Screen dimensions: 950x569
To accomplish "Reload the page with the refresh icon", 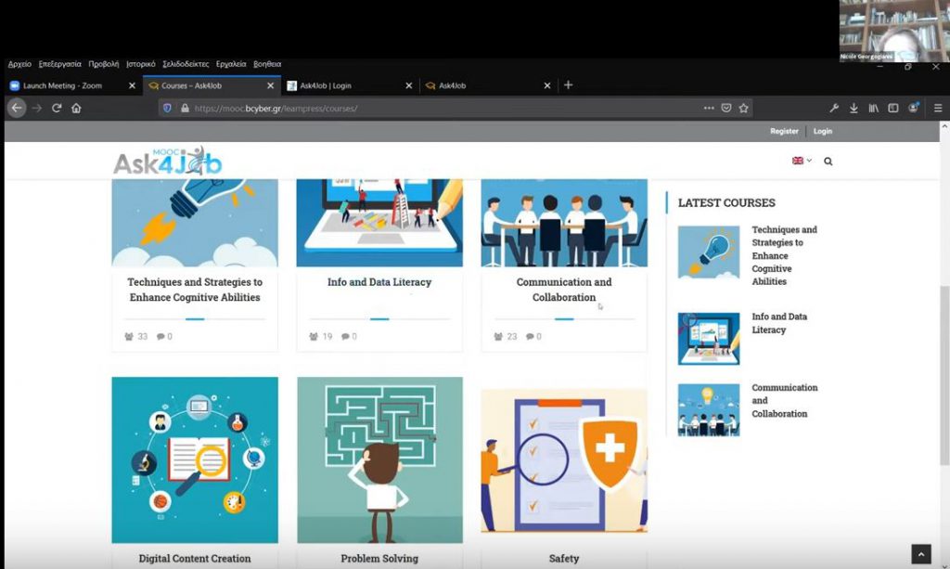I will (57, 108).
